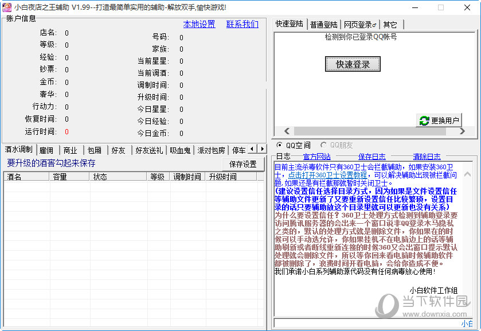
Task: Open the 联系我们 link
Action: tap(243, 24)
